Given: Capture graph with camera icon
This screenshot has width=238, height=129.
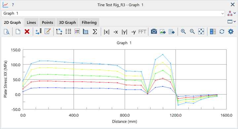Looking at the screenshot, I should (x=154, y=32).
